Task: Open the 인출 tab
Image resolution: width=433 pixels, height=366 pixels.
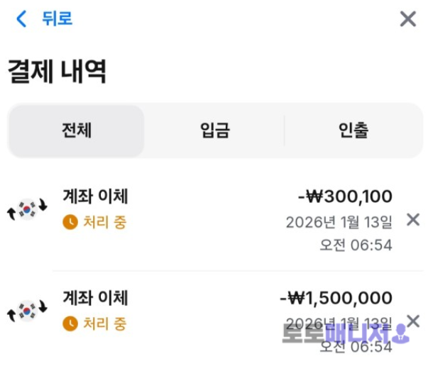Action: click(x=353, y=131)
